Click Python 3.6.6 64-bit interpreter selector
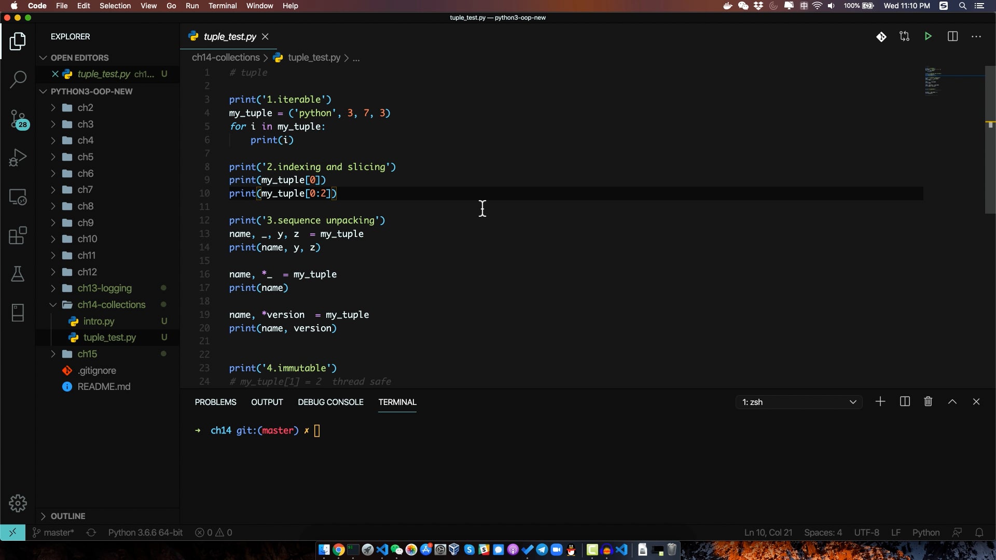 145,533
